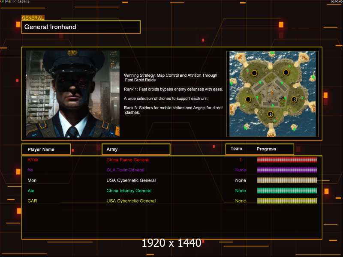Click the General Ironhand name field

pyautogui.click(x=81, y=27)
